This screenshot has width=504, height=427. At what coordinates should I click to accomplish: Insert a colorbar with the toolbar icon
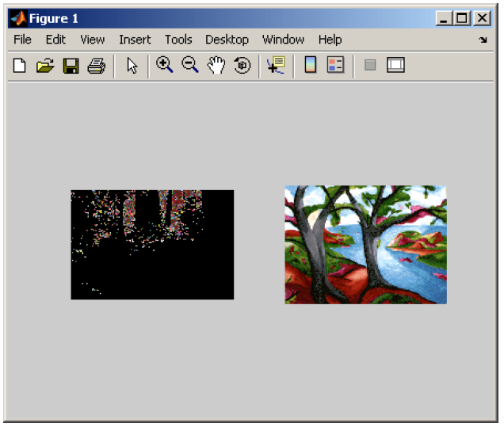tap(311, 65)
